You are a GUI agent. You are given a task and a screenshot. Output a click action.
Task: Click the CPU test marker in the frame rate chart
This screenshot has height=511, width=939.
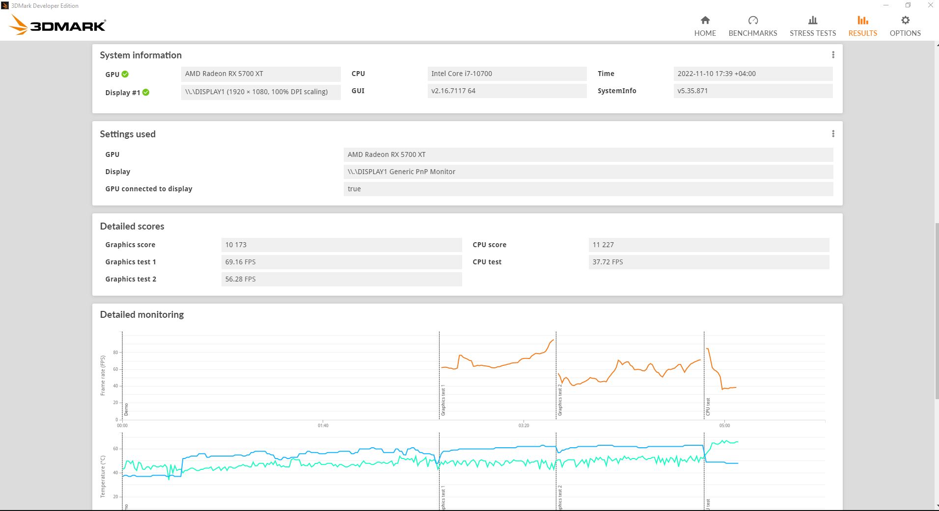[708, 407]
